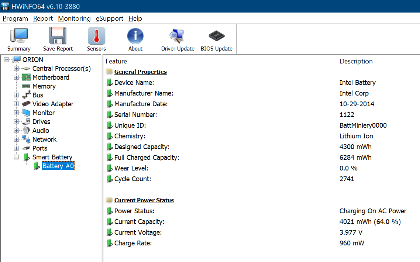Select the Network tree item label
This screenshot has width=420, height=262.
coord(44,139)
